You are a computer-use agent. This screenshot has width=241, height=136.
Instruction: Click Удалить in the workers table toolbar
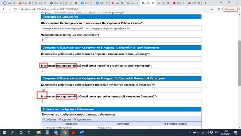pyautogui.click(x=66, y=119)
